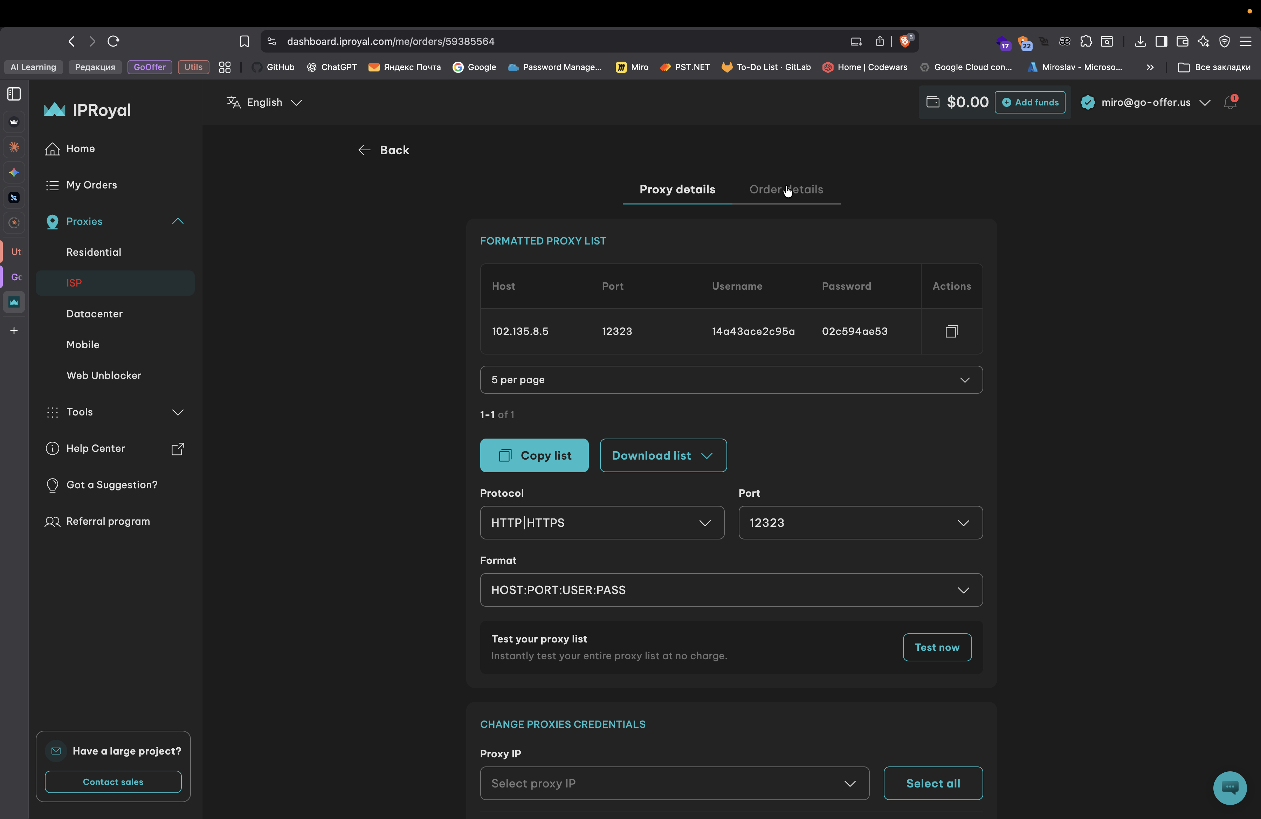Bookmark this page icon
1261x819 pixels.
(x=244, y=41)
